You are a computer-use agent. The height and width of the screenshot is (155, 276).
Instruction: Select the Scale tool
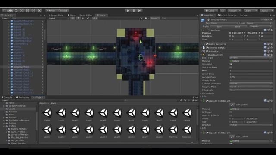coord(22,11)
